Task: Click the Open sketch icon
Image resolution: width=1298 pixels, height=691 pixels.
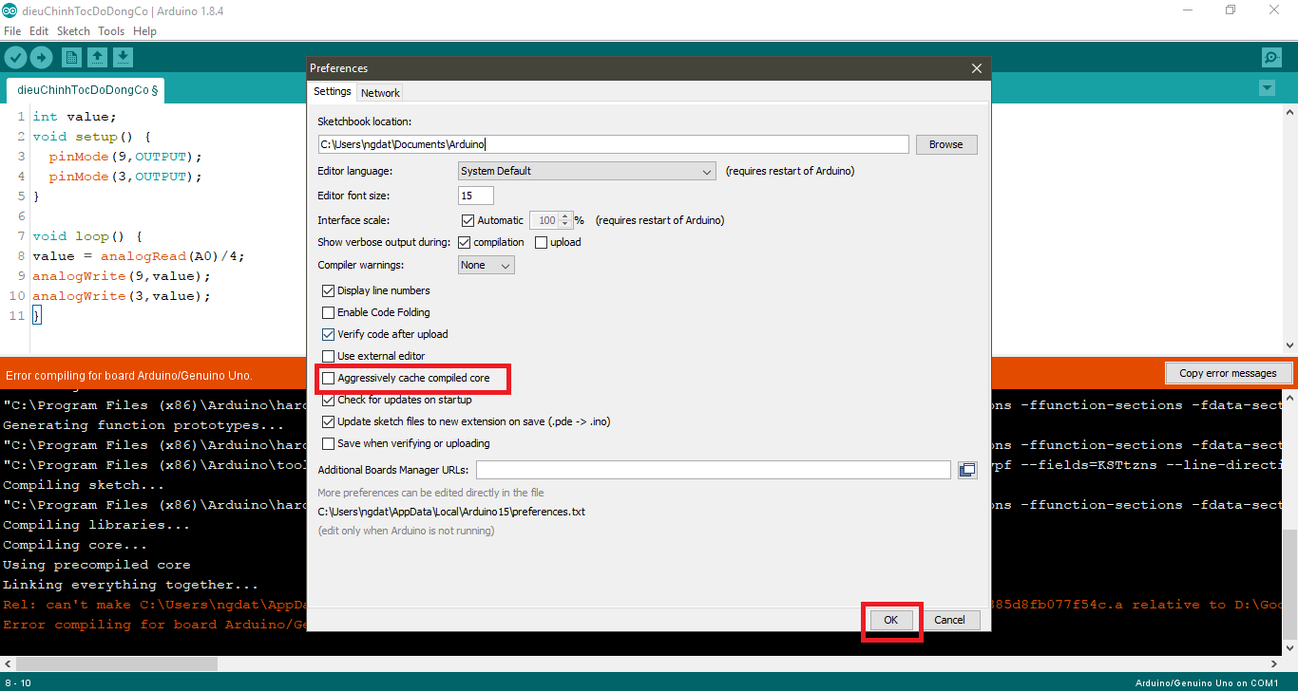Action: (x=97, y=57)
